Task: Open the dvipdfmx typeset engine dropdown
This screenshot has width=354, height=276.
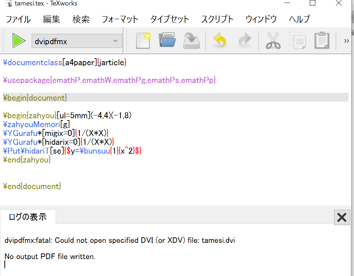Action: point(76,41)
